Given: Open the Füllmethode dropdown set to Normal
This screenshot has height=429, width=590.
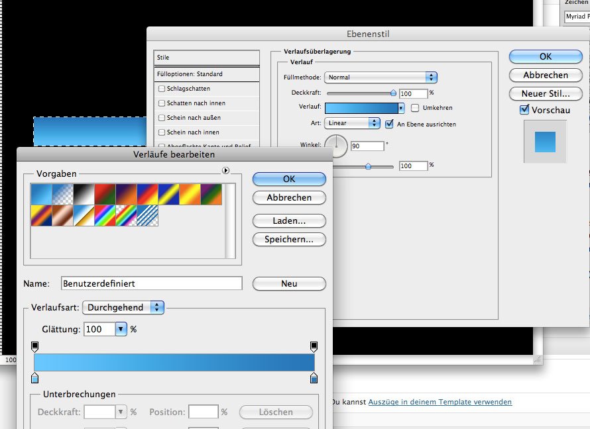Looking at the screenshot, I should pyautogui.click(x=381, y=77).
